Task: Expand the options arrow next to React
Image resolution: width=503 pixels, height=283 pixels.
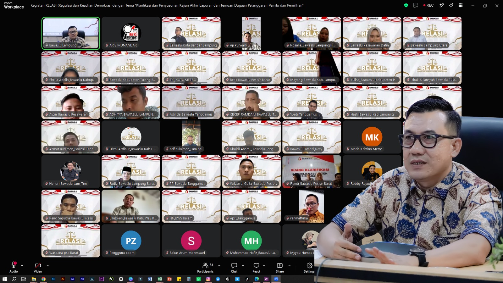Action: point(264,265)
